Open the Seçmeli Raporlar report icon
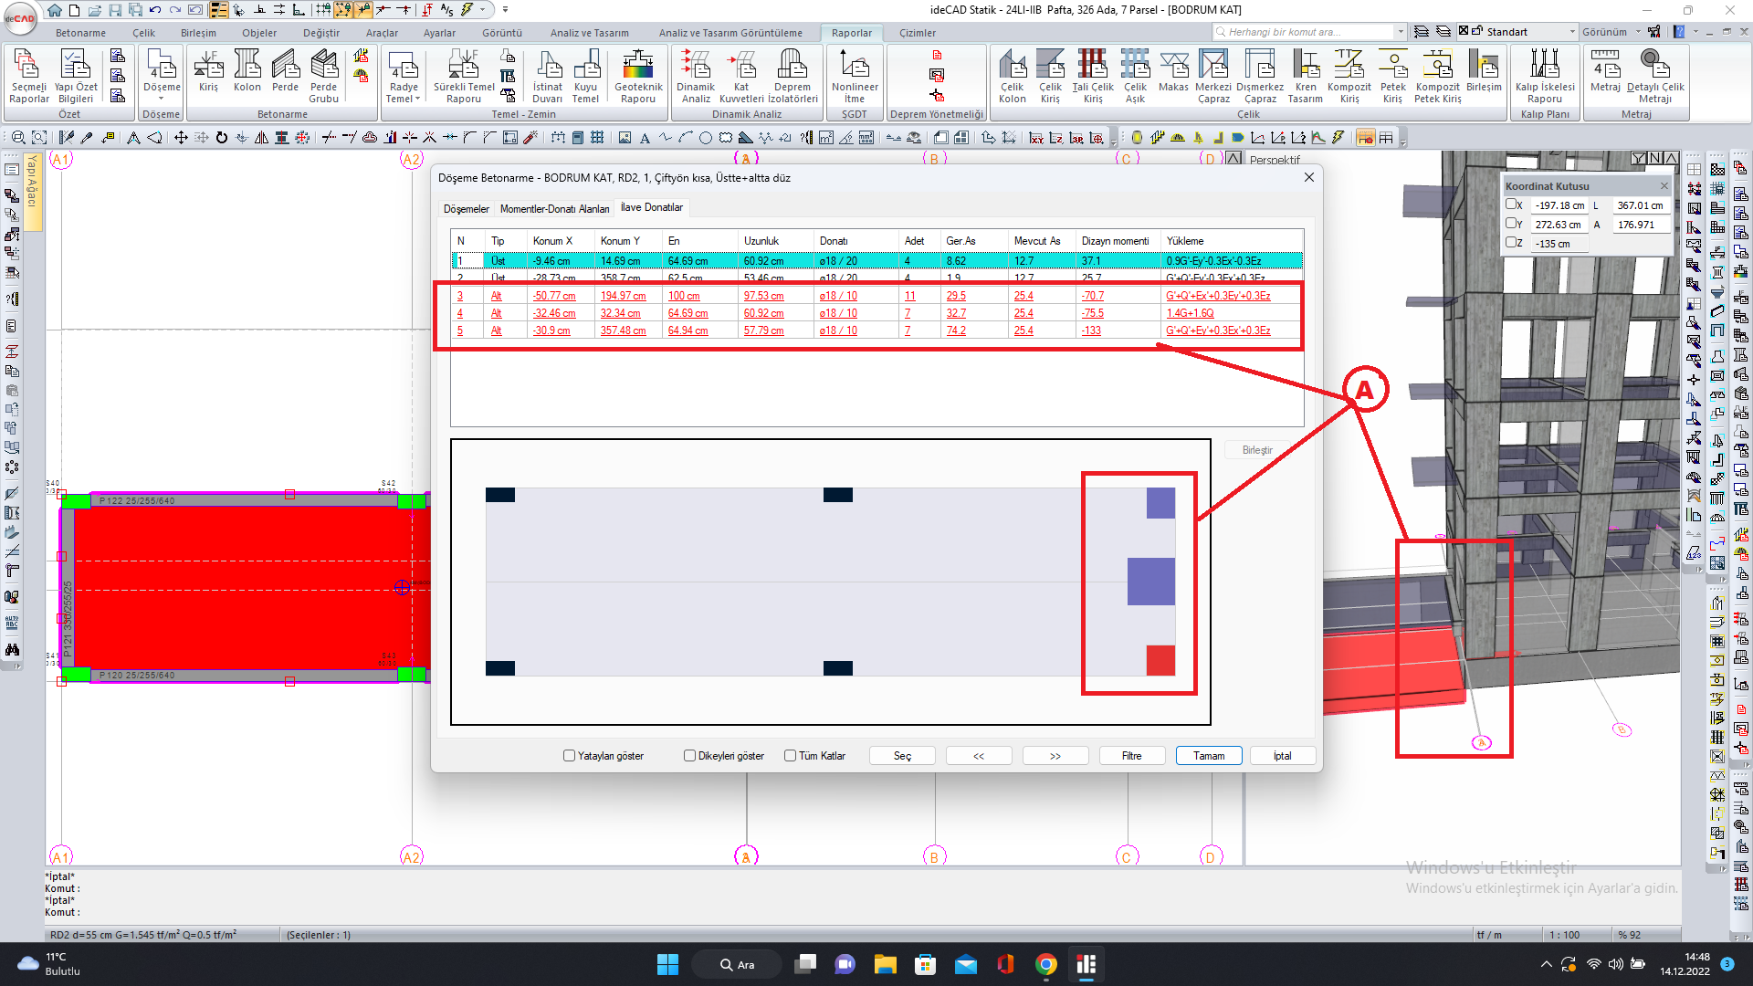 (x=28, y=77)
